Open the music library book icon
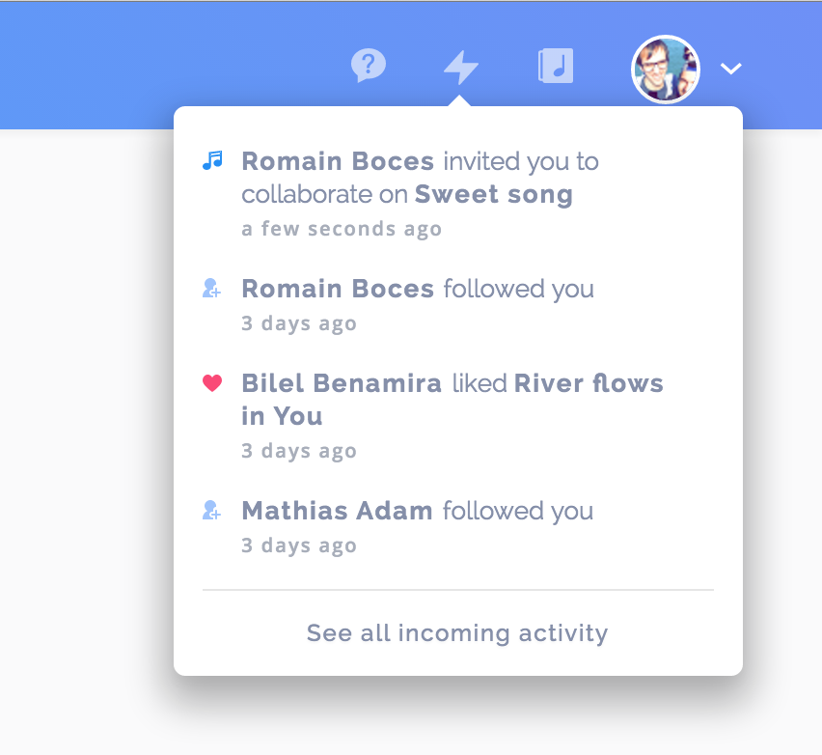822x755 pixels. click(x=556, y=66)
